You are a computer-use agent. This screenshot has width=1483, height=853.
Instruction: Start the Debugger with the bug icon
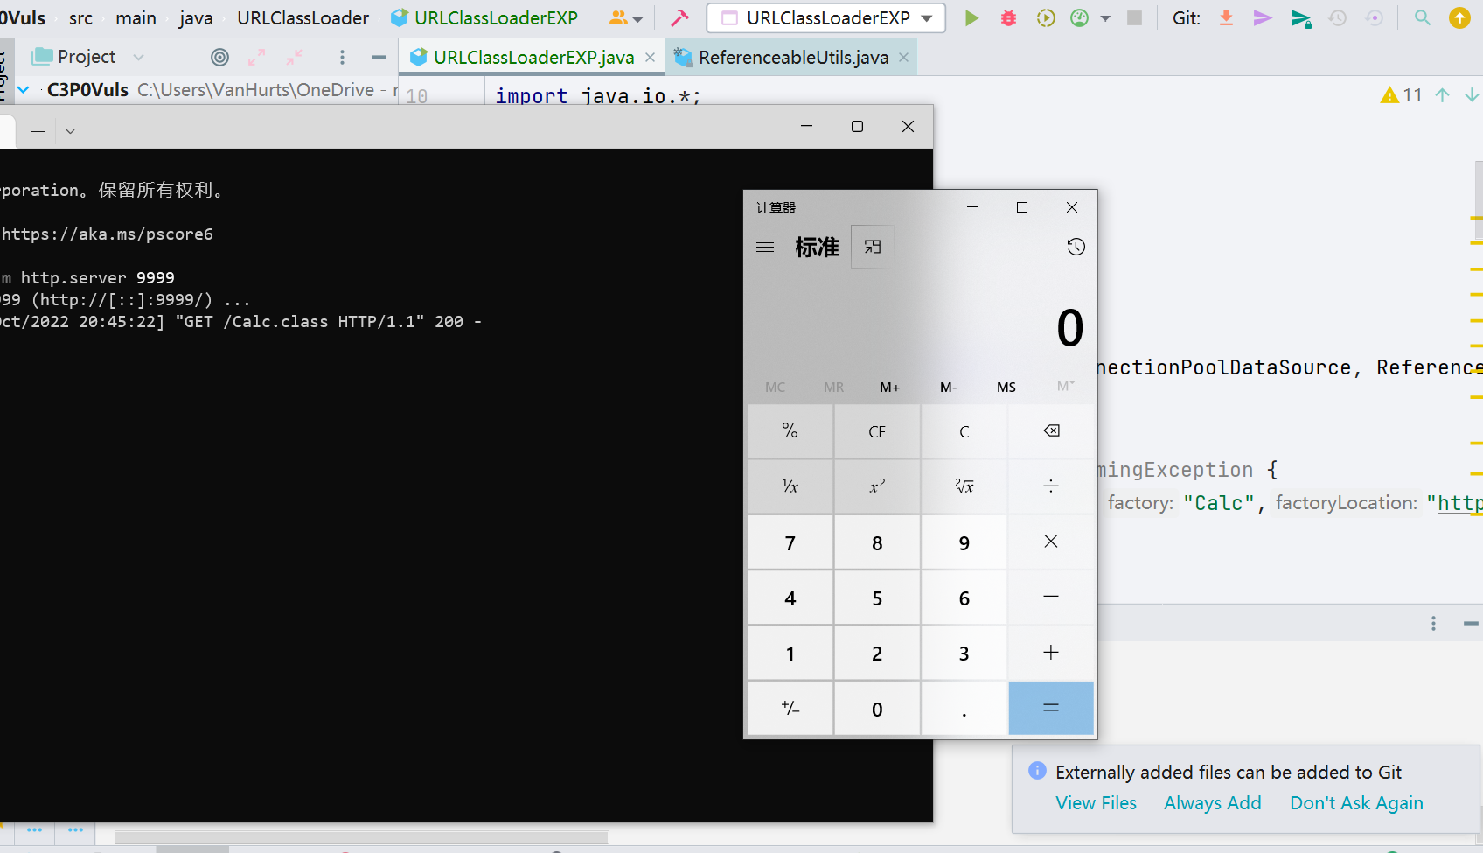click(x=1008, y=17)
